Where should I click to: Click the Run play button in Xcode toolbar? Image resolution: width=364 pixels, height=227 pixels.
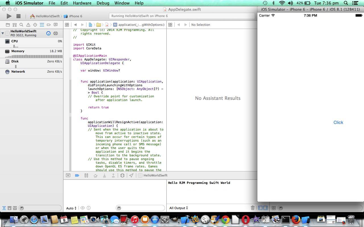pyautogui.click(x=9, y=16)
